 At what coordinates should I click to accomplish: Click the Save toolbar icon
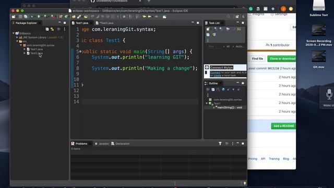tap(20, 17)
